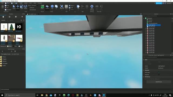173x97 pixels.
Task: Select the Black background option
Action: pos(15,46)
